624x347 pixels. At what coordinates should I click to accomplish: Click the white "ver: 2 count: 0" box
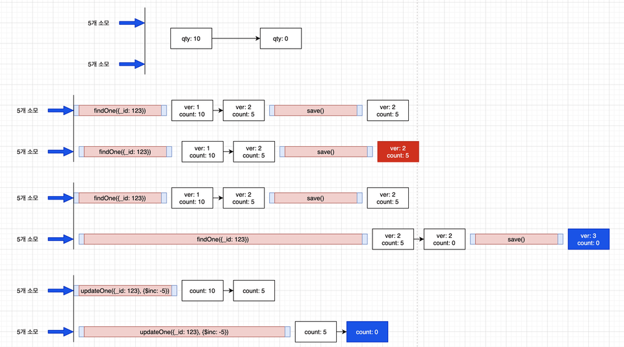coord(445,239)
